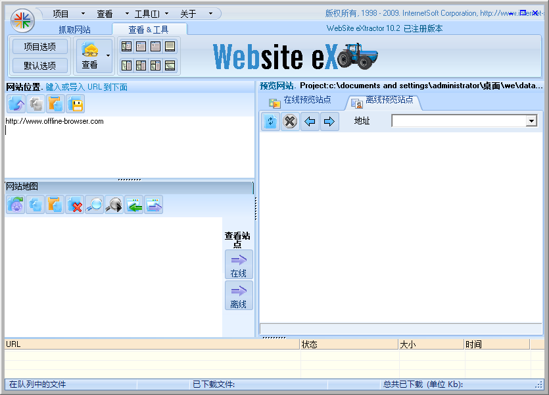Click the purple right arrow window icon

click(x=153, y=205)
